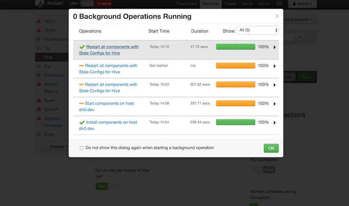This screenshot has width=349, height=206.
Task: Click the Hive alert icon in sidebar
Action: click(39, 57)
